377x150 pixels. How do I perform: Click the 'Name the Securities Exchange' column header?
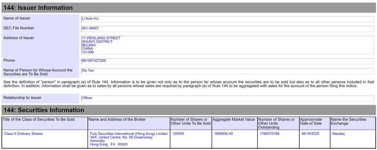click(x=353, y=123)
